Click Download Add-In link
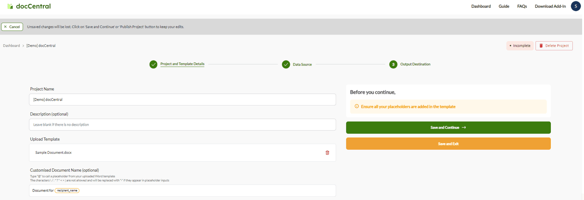Viewport: 584px width, 200px height. tap(550, 6)
